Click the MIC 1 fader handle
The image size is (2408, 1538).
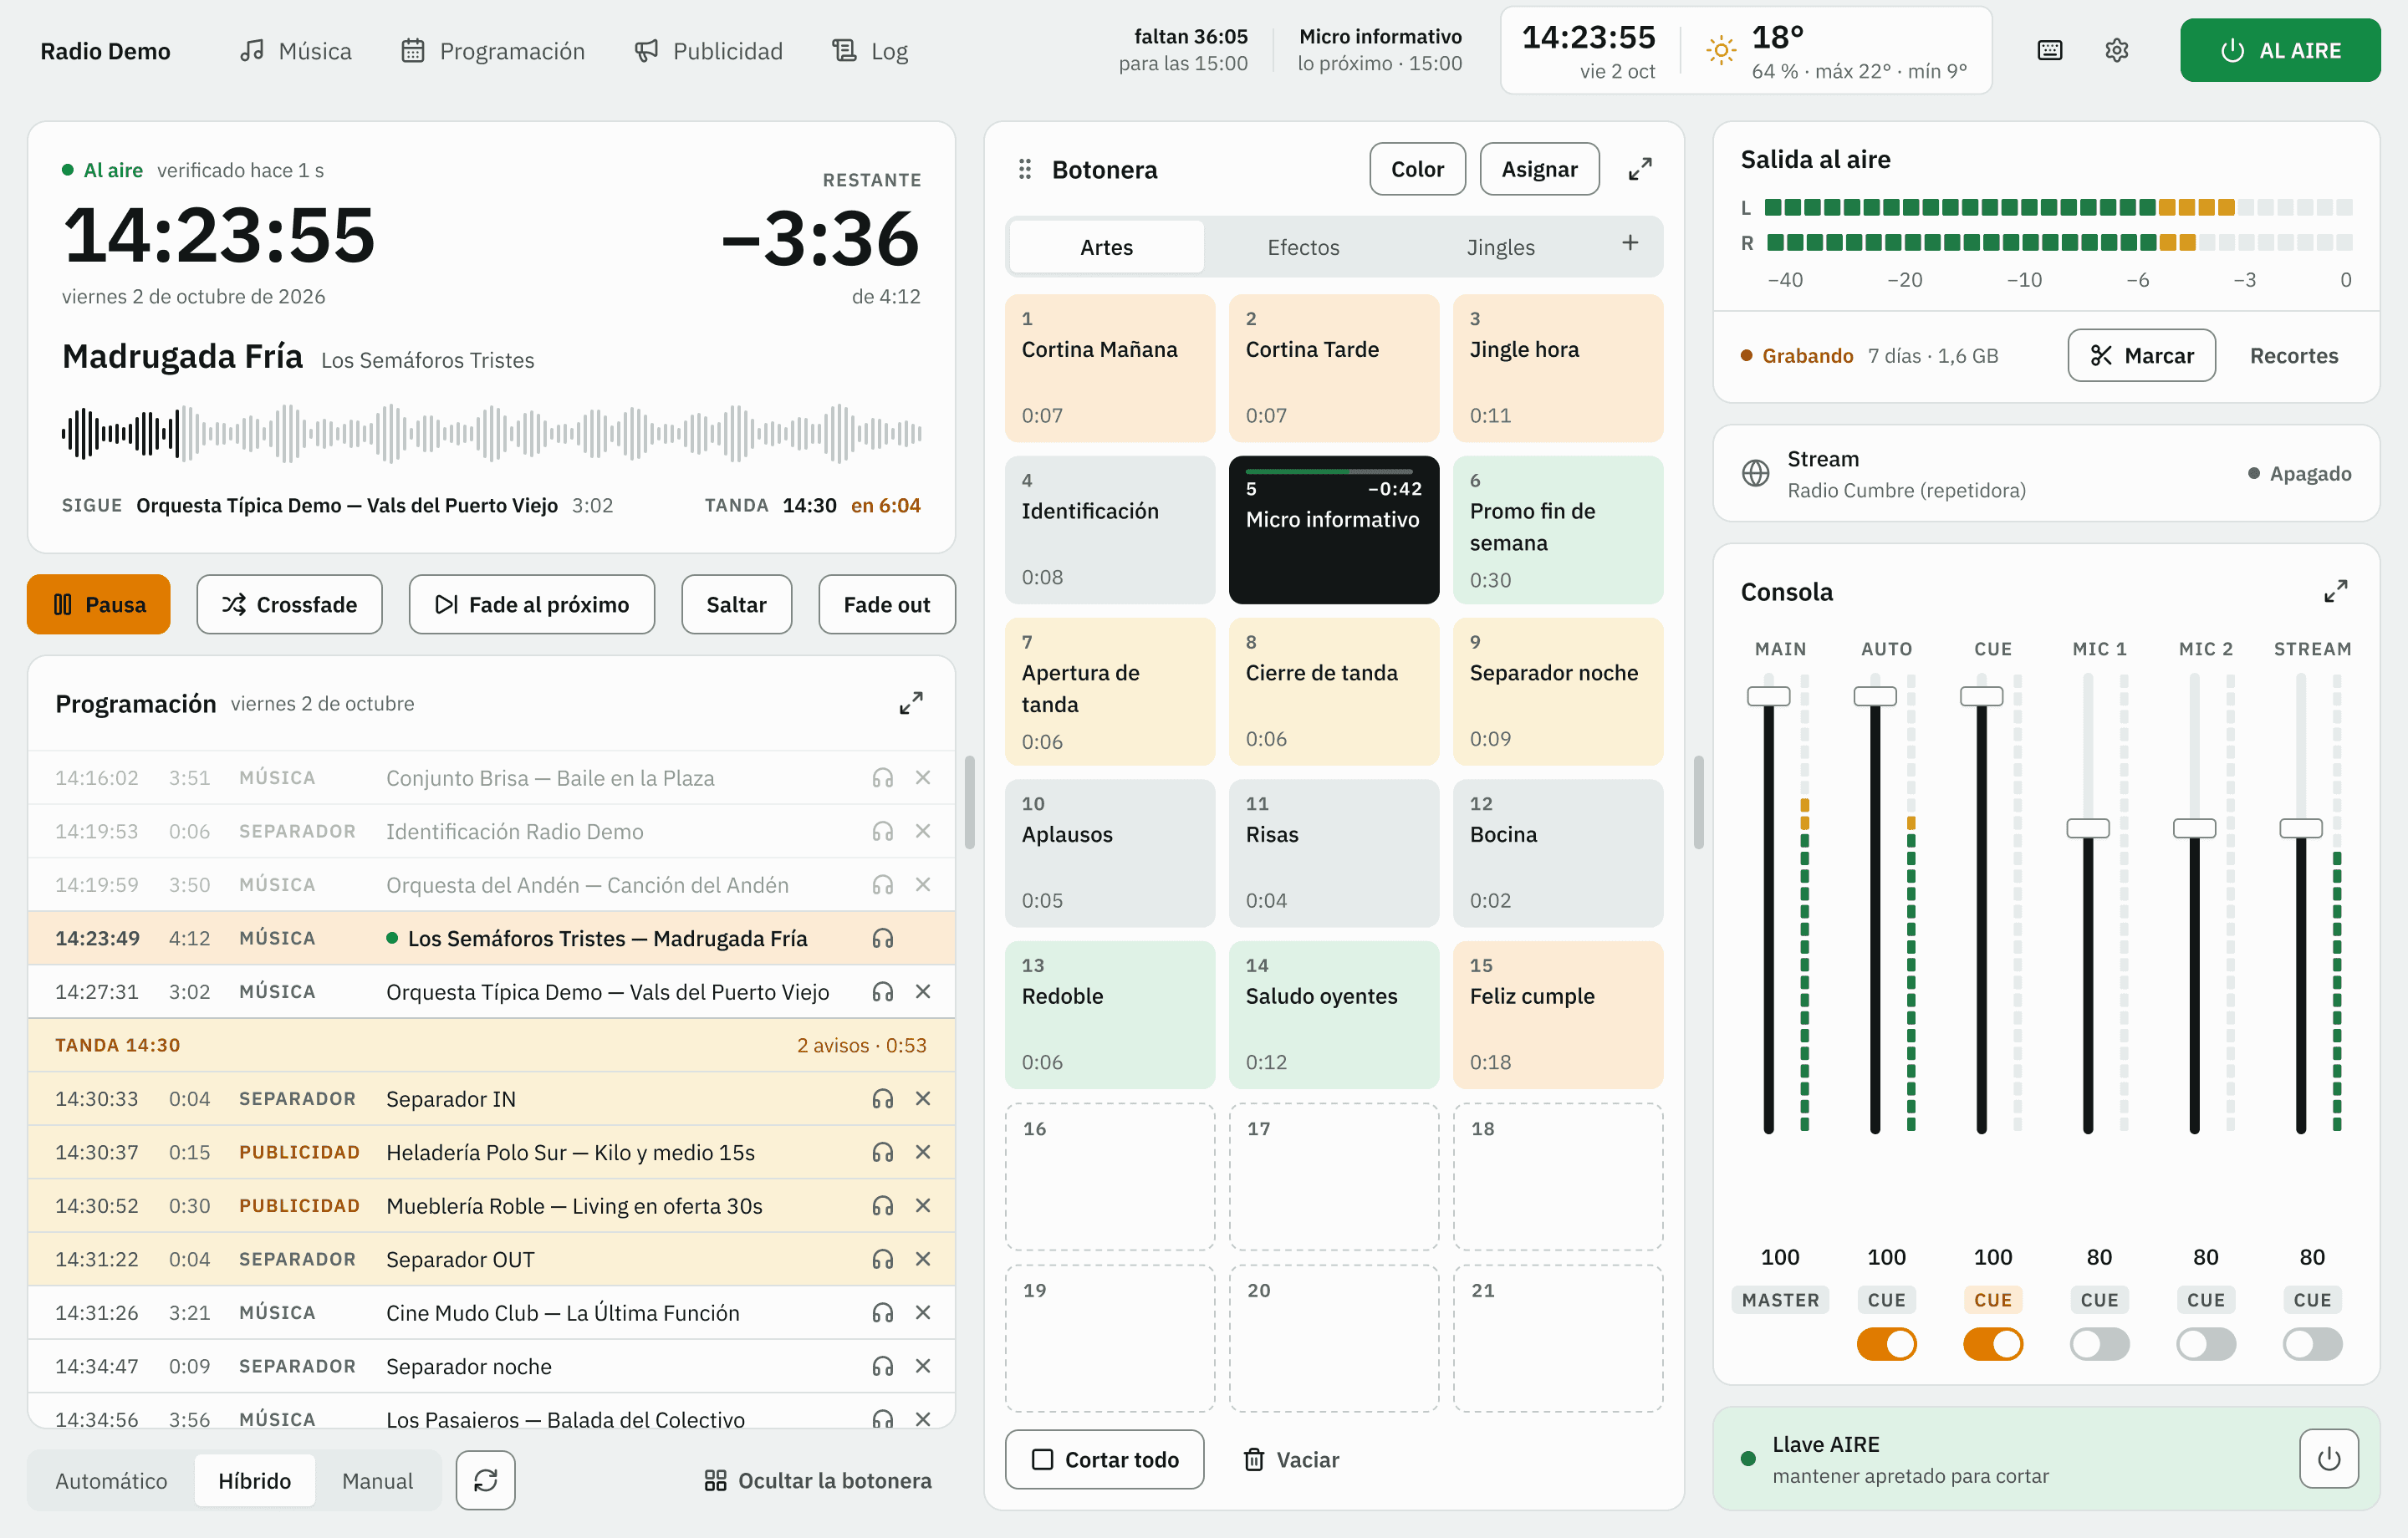(2087, 828)
